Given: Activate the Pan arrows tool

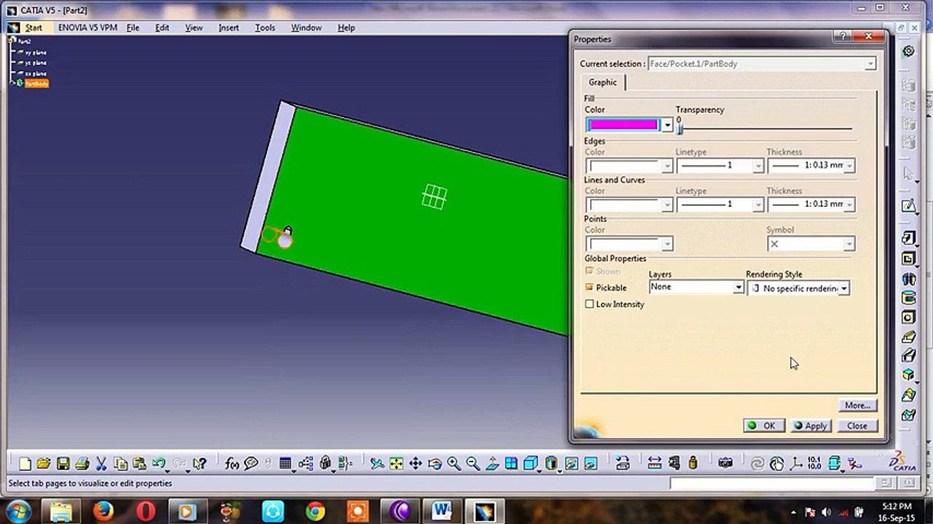Looking at the screenshot, I should 415,463.
